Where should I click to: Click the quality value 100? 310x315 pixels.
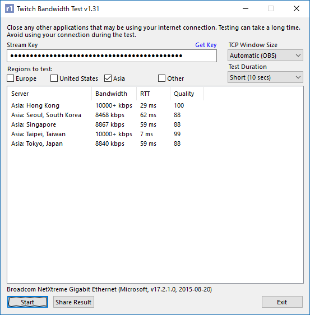pyautogui.click(x=179, y=105)
